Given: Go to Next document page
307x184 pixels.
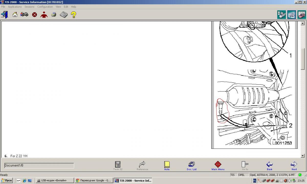Looking at the screenshot, I should pos(294,166).
